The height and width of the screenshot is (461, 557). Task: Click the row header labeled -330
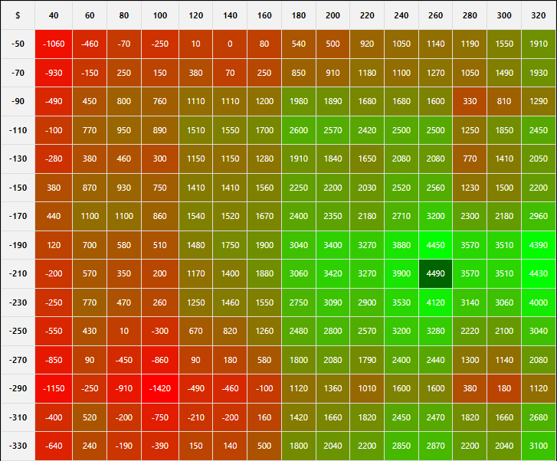point(18,446)
